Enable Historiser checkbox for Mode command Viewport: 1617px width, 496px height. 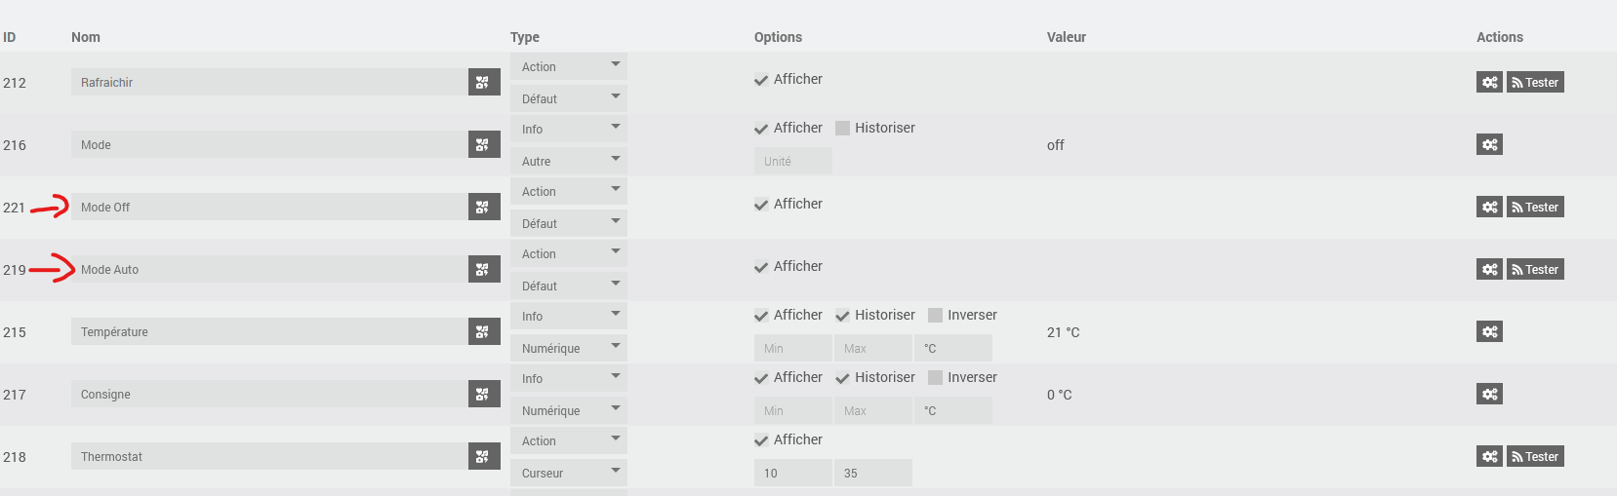(x=842, y=128)
